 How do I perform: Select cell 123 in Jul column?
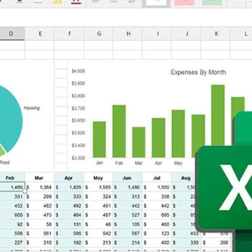pos(157,233)
